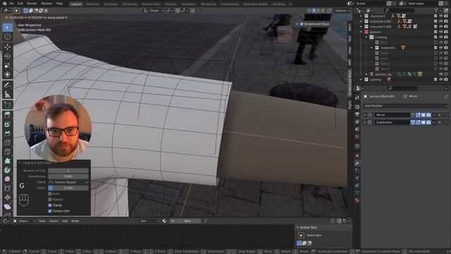This screenshot has width=451, height=254.
Task: Toggle Screencast Keys checkbox in viewport
Action: point(302,24)
